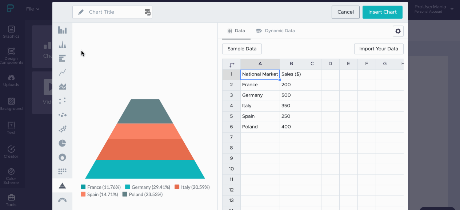Viewport: 460px width, 210px height.
Task: Select the gauge chart type
Action: tap(62, 199)
